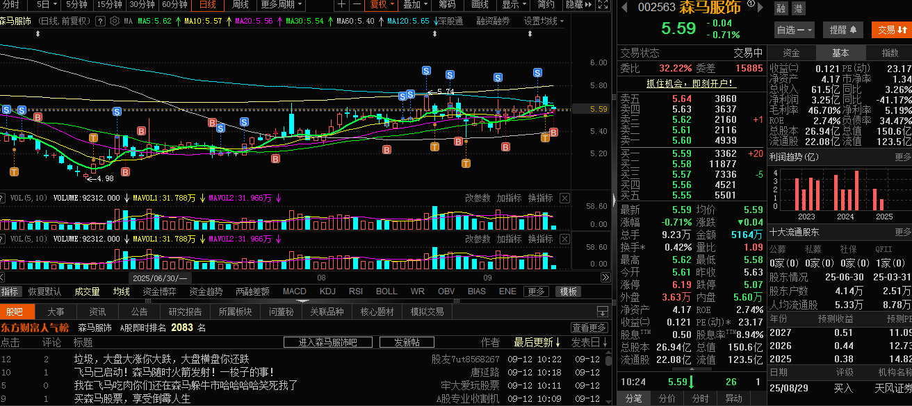Sort posts by 最后更新 column
The height and width of the screenshot is (406, 912).
coord(537,343)
